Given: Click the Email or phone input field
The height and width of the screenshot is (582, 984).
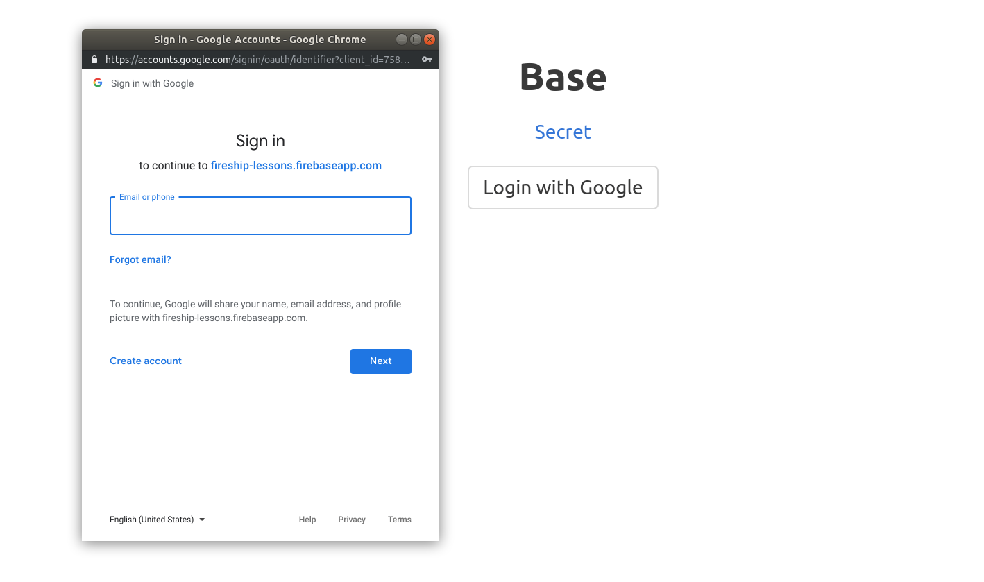Looking at the screenshot, I should 260,216.
